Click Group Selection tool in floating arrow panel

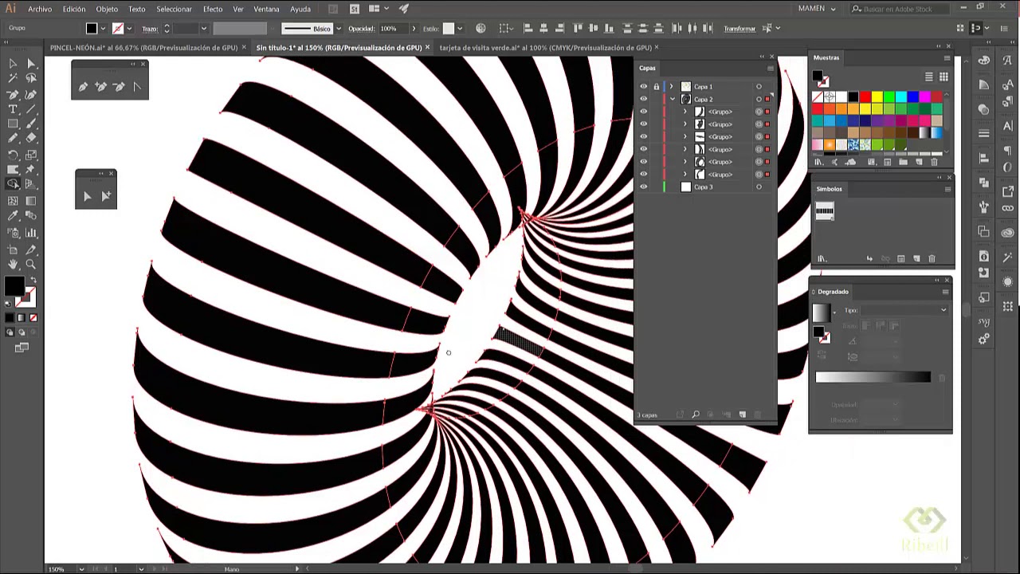click(x=105, y=196)
